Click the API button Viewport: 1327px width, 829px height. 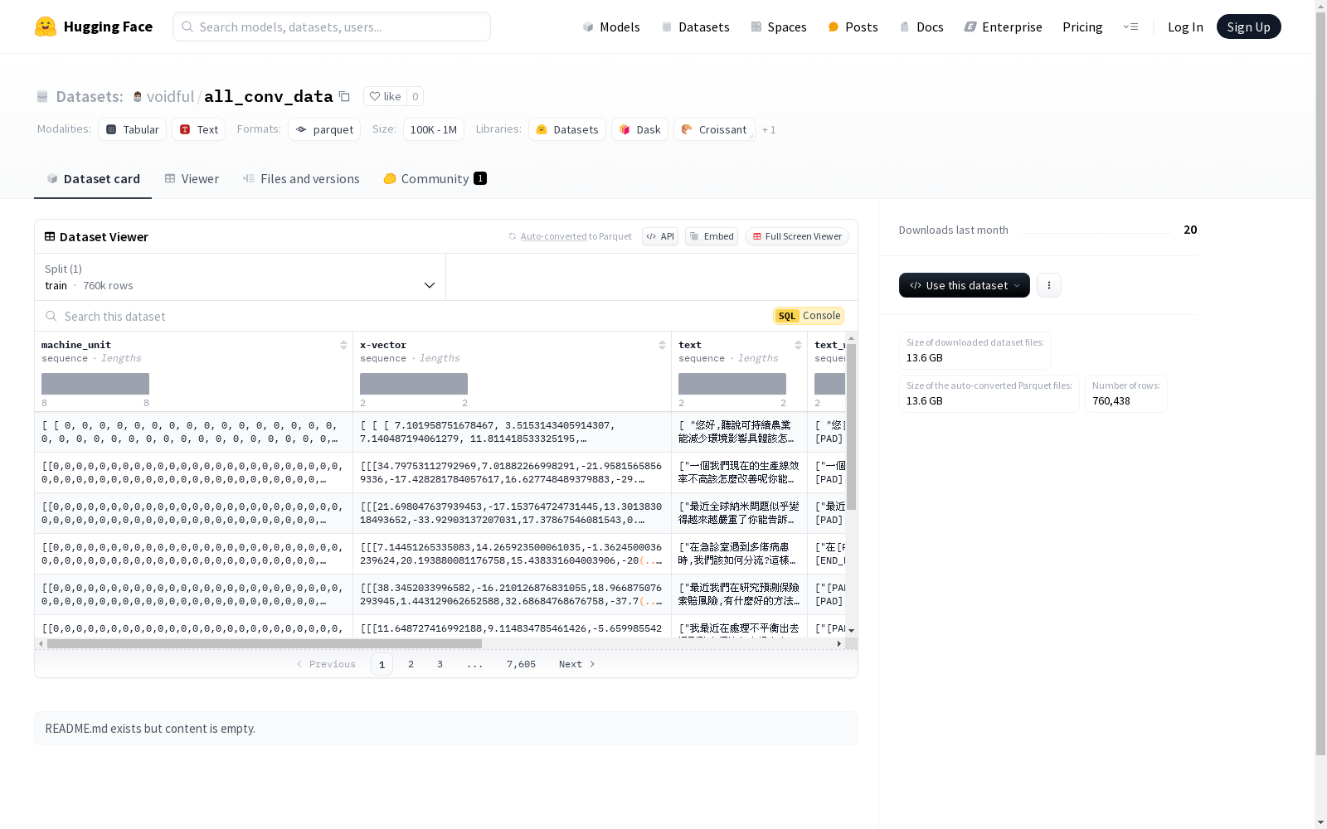point(660,236)
